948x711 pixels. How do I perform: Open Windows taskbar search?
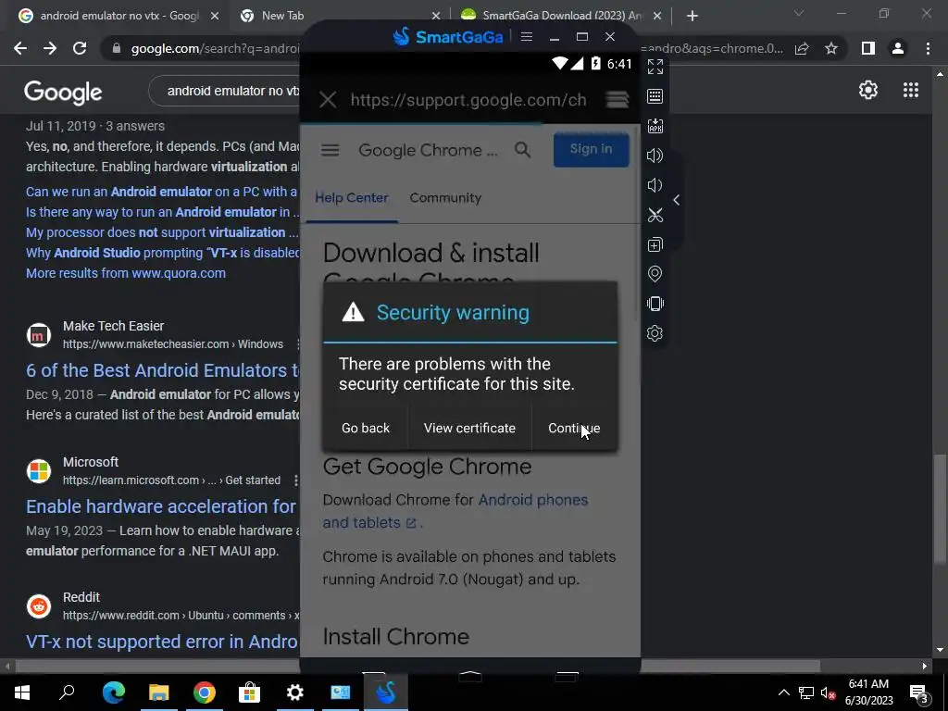pyautogui.click(x=67, y=692)
